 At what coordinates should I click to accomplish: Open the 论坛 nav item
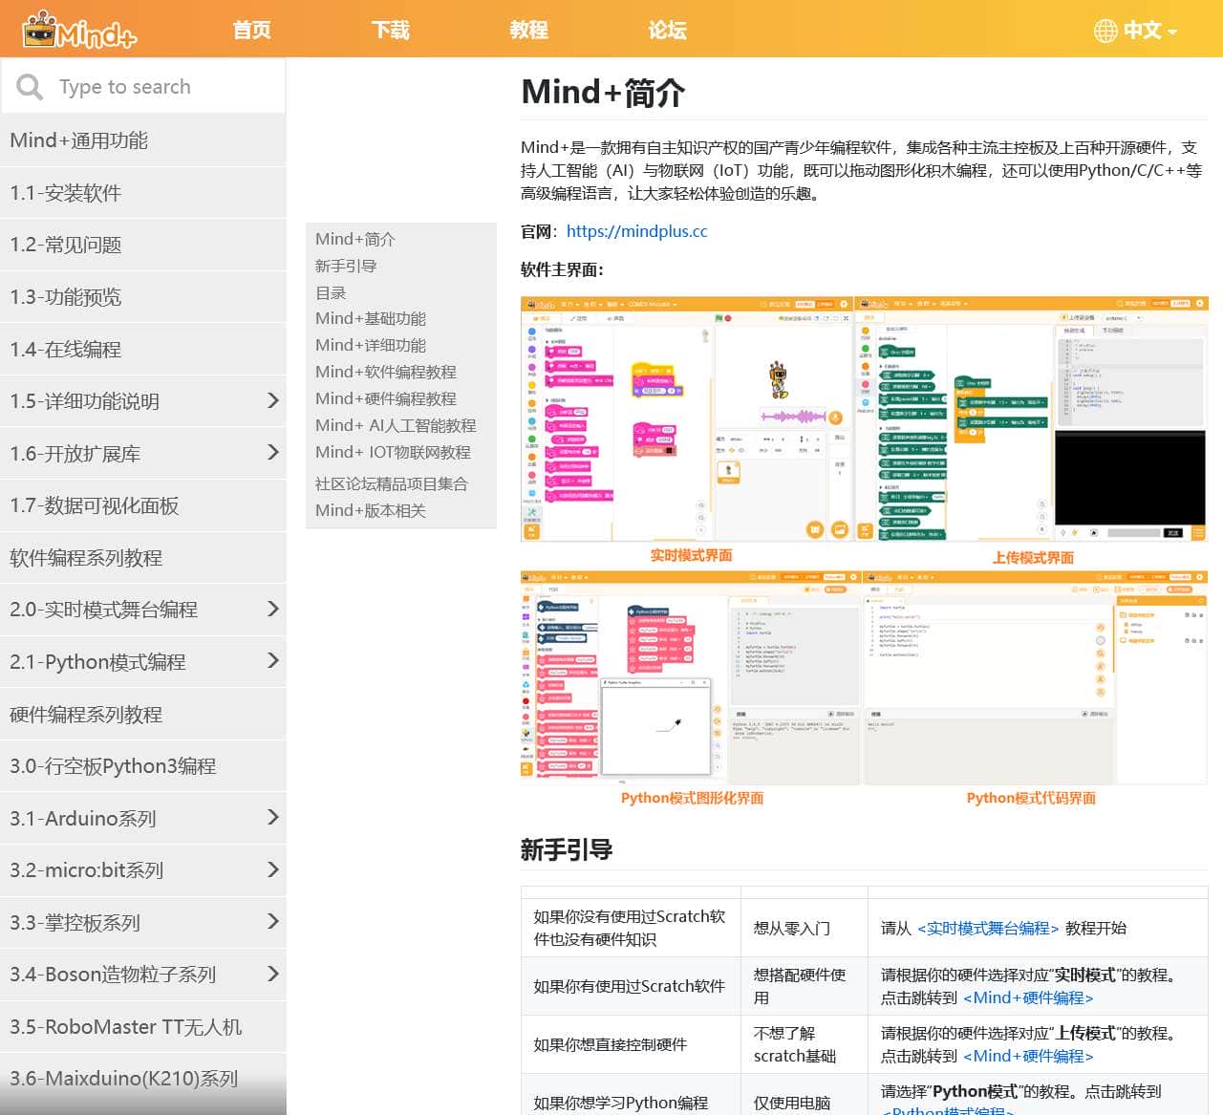[667, 30]
